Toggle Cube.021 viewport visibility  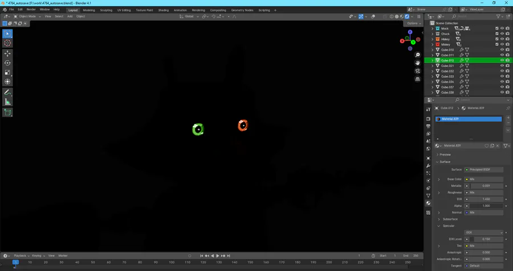point(502,65)
